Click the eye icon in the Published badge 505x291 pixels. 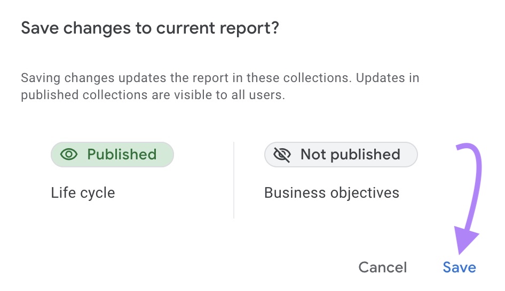[x=69, y=155]
